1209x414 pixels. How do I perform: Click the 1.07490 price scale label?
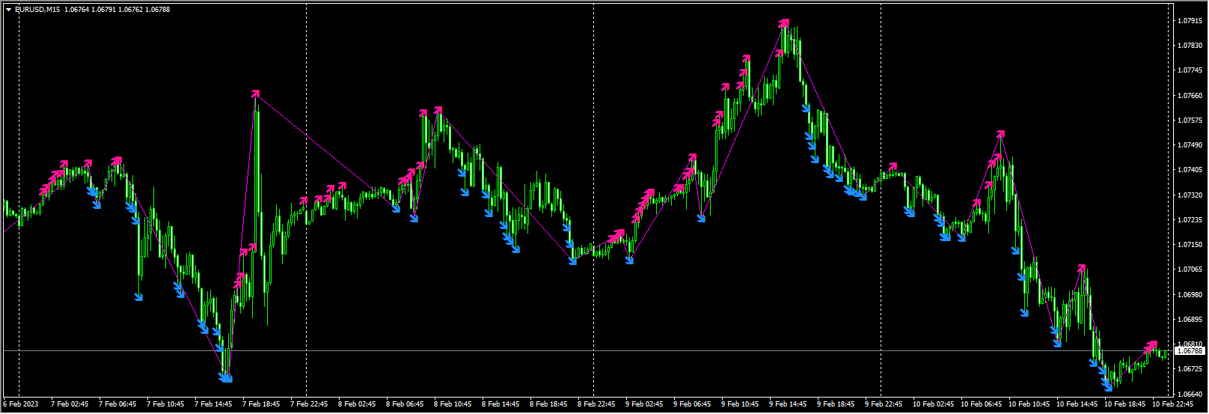pyautogui.click(x=1190, y=145)
